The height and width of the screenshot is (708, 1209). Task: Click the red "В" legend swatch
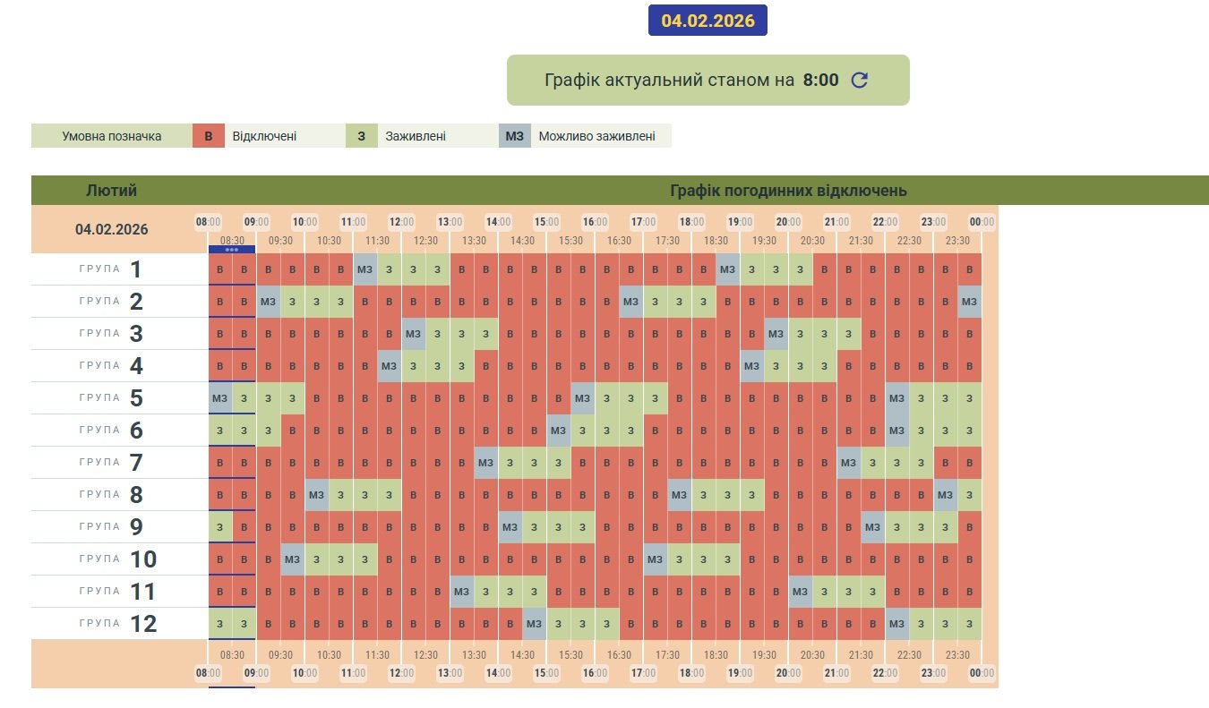pyautogui.click(x=209, y=136)
